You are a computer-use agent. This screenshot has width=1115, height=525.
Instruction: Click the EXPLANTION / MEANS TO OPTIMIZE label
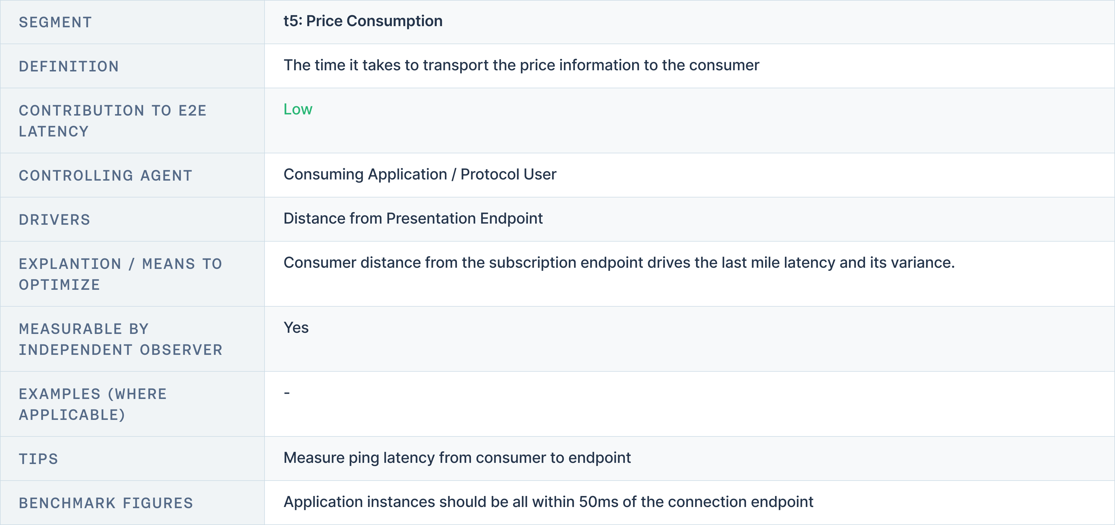[x=120, y=274]
